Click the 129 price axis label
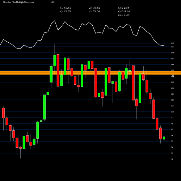Image resolution: width=181 pixels, height=181 pixels. [172, 82]
